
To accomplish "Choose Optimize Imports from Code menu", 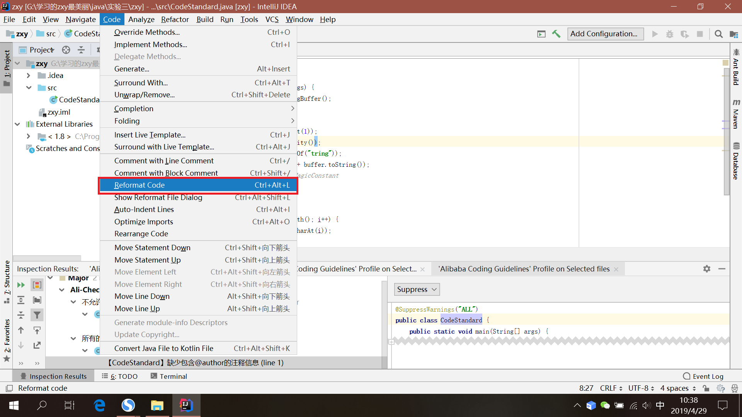I will [144, 222].
